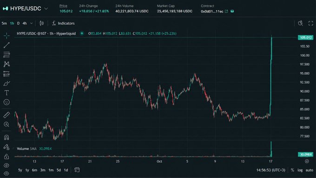Choose the pattern drawing tool
The image size is (316, 178).
[7, 64]
